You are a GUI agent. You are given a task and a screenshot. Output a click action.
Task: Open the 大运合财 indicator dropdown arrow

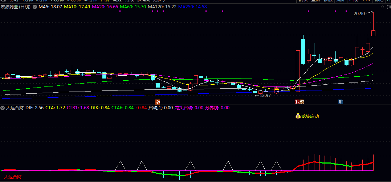(3, 107)
